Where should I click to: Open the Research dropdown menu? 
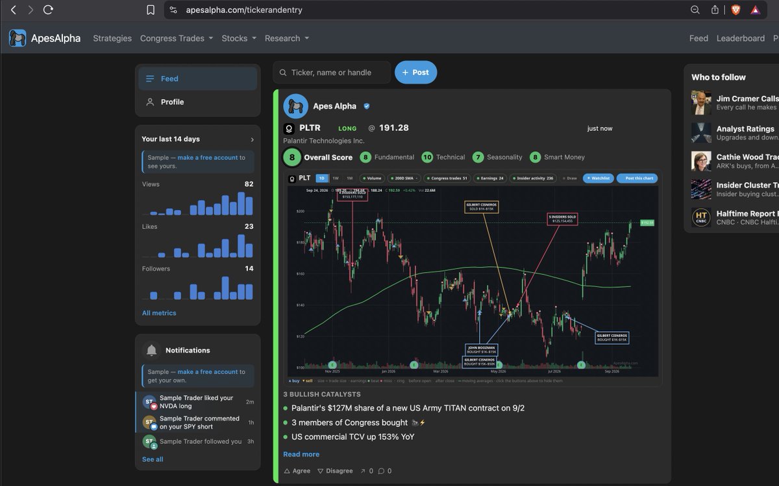point(287,38)
